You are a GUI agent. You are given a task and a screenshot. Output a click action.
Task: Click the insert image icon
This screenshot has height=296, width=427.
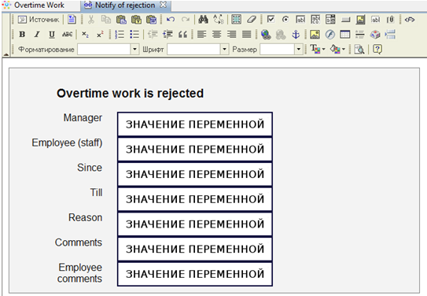315,35
